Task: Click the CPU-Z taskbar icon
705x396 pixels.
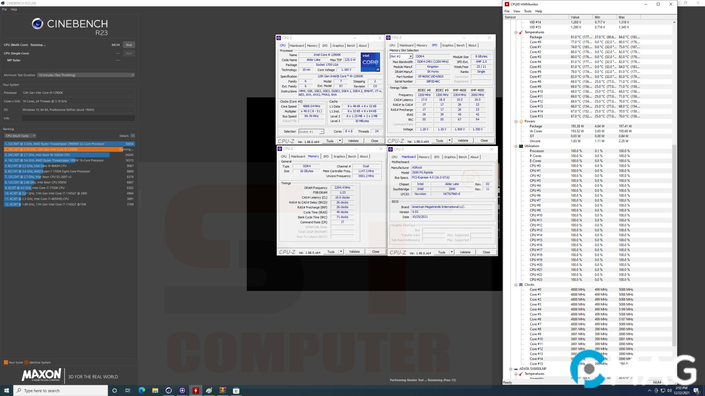Action: pos(182,390)
